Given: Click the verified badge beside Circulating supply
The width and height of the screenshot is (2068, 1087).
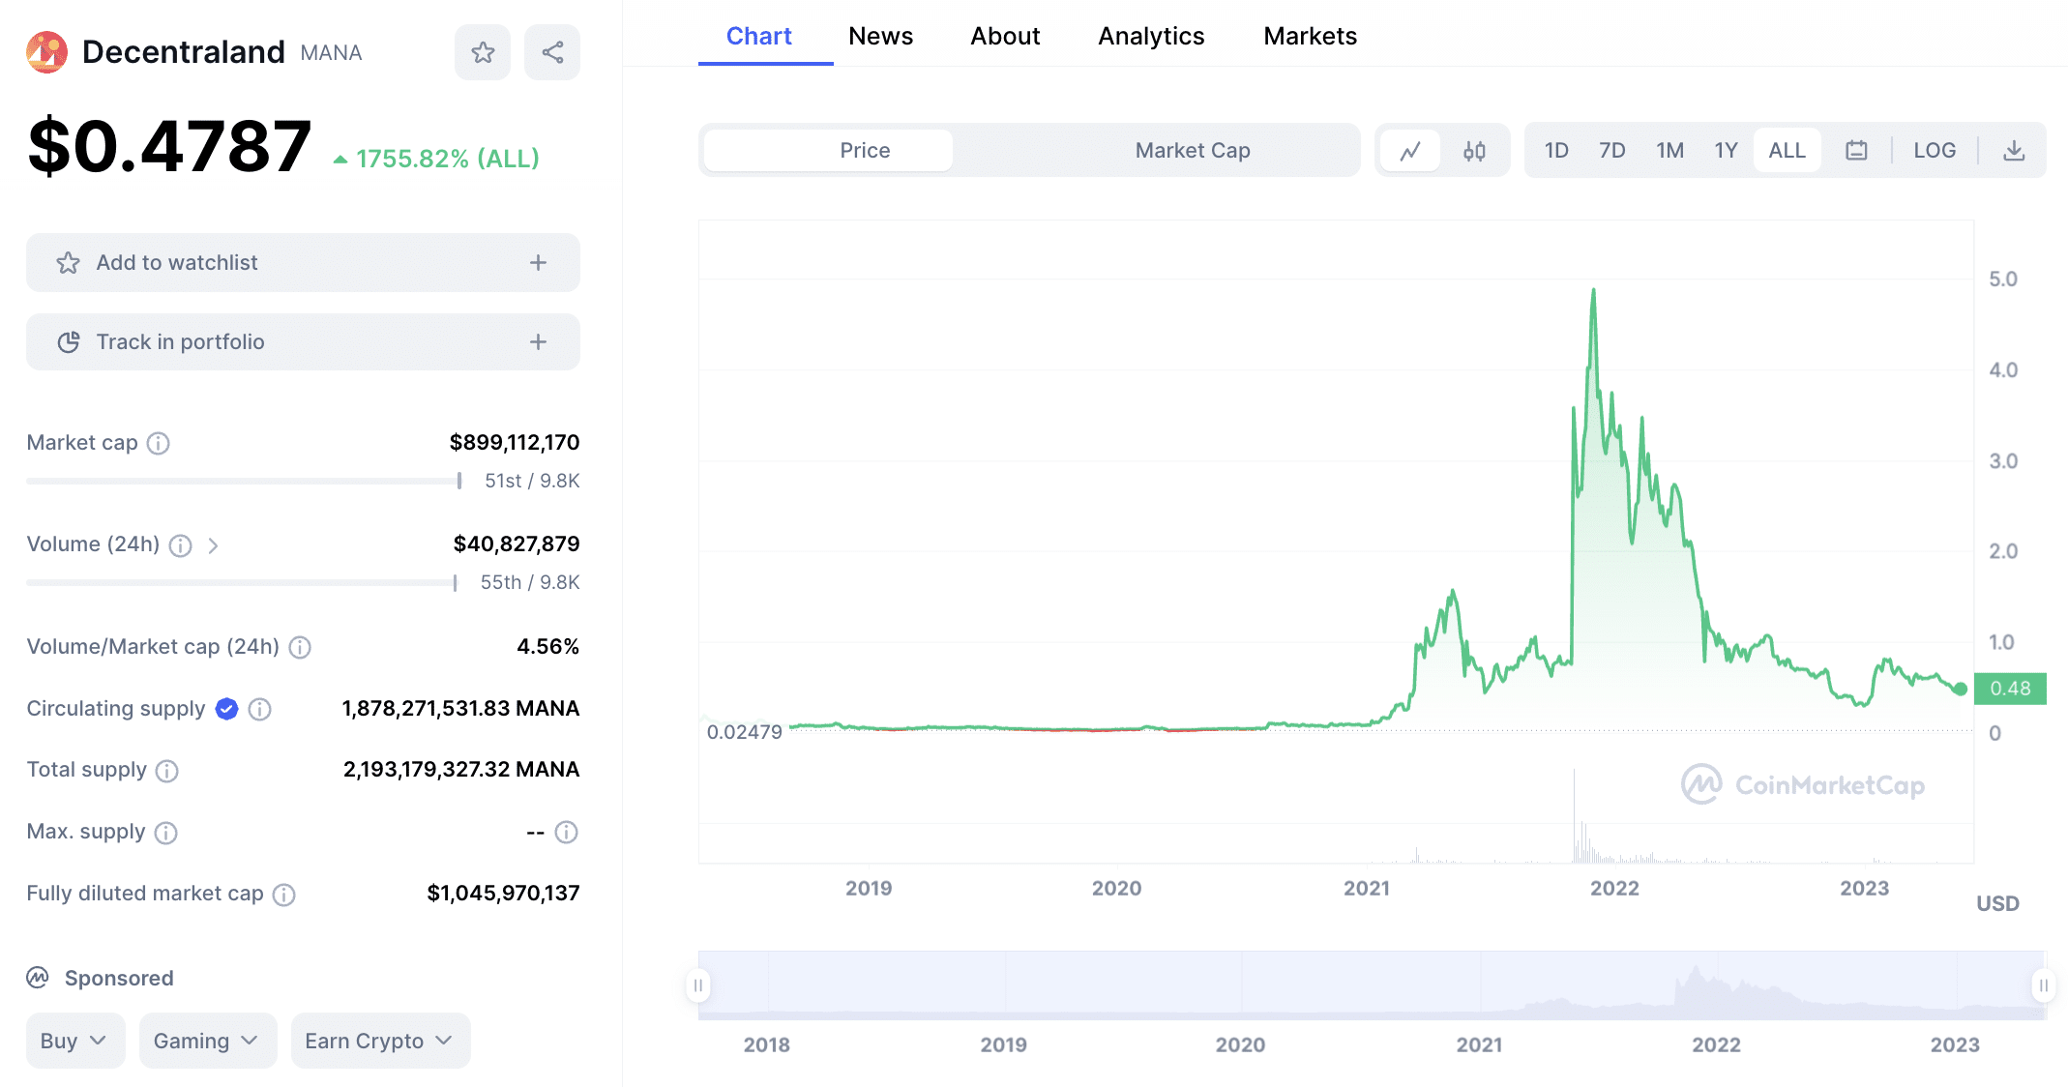Looking at the screenshot, I should click(226, 709).
